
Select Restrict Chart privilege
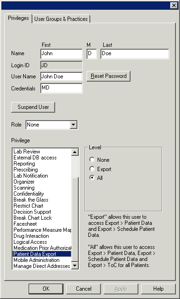click(x=42, y=206)
